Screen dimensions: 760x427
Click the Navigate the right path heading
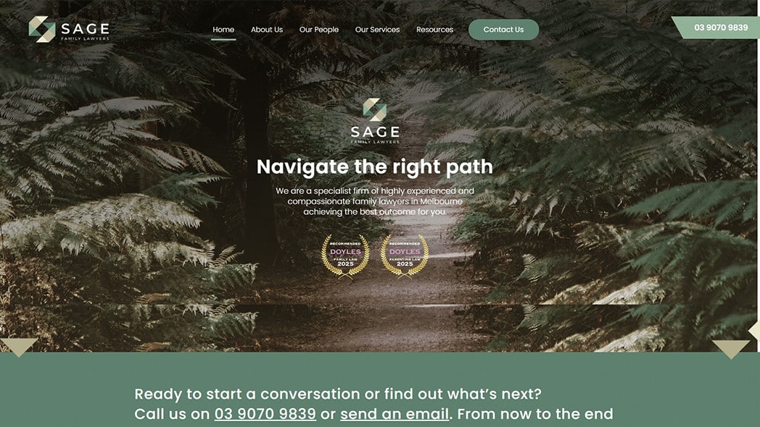coord(375,167)
